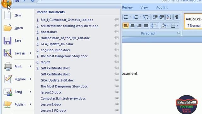202x114 pixels.
Task: Select Save in the Office menu
Action: point(18,41)
